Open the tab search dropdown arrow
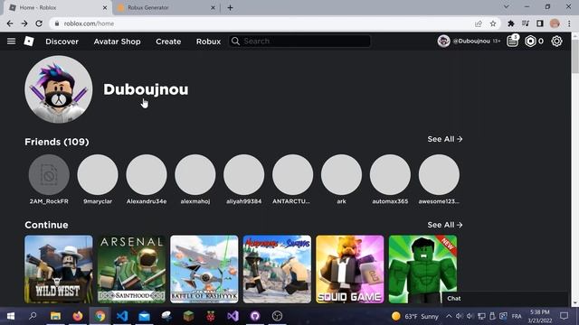Image resolution: width=579 pixels, height=325 pixels. [507, 6]
